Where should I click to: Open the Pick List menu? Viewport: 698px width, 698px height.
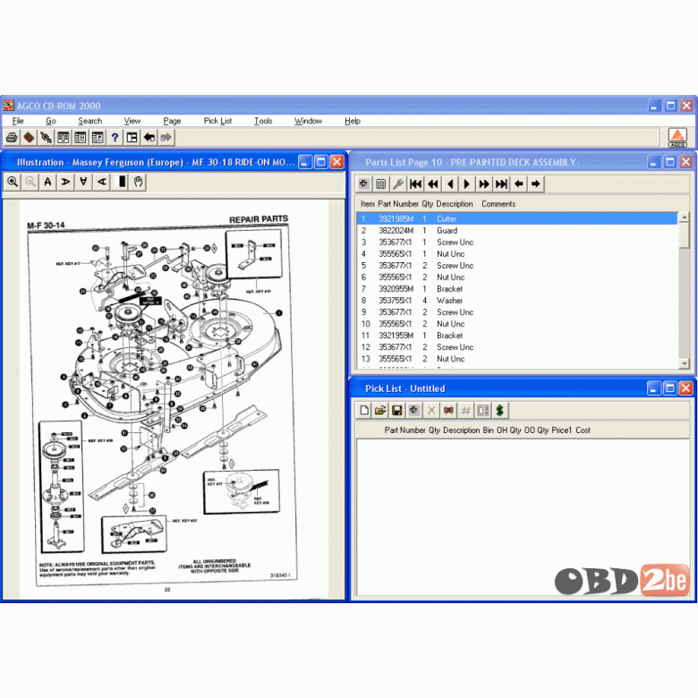coord(217,121)
